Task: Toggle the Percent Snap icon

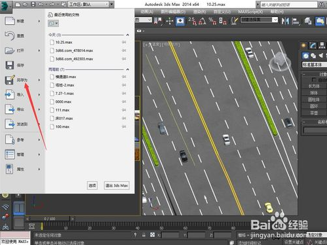Action: click(212, 21)
